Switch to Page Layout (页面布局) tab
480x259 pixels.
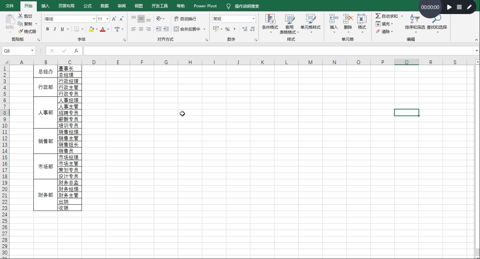coord(66,6)
